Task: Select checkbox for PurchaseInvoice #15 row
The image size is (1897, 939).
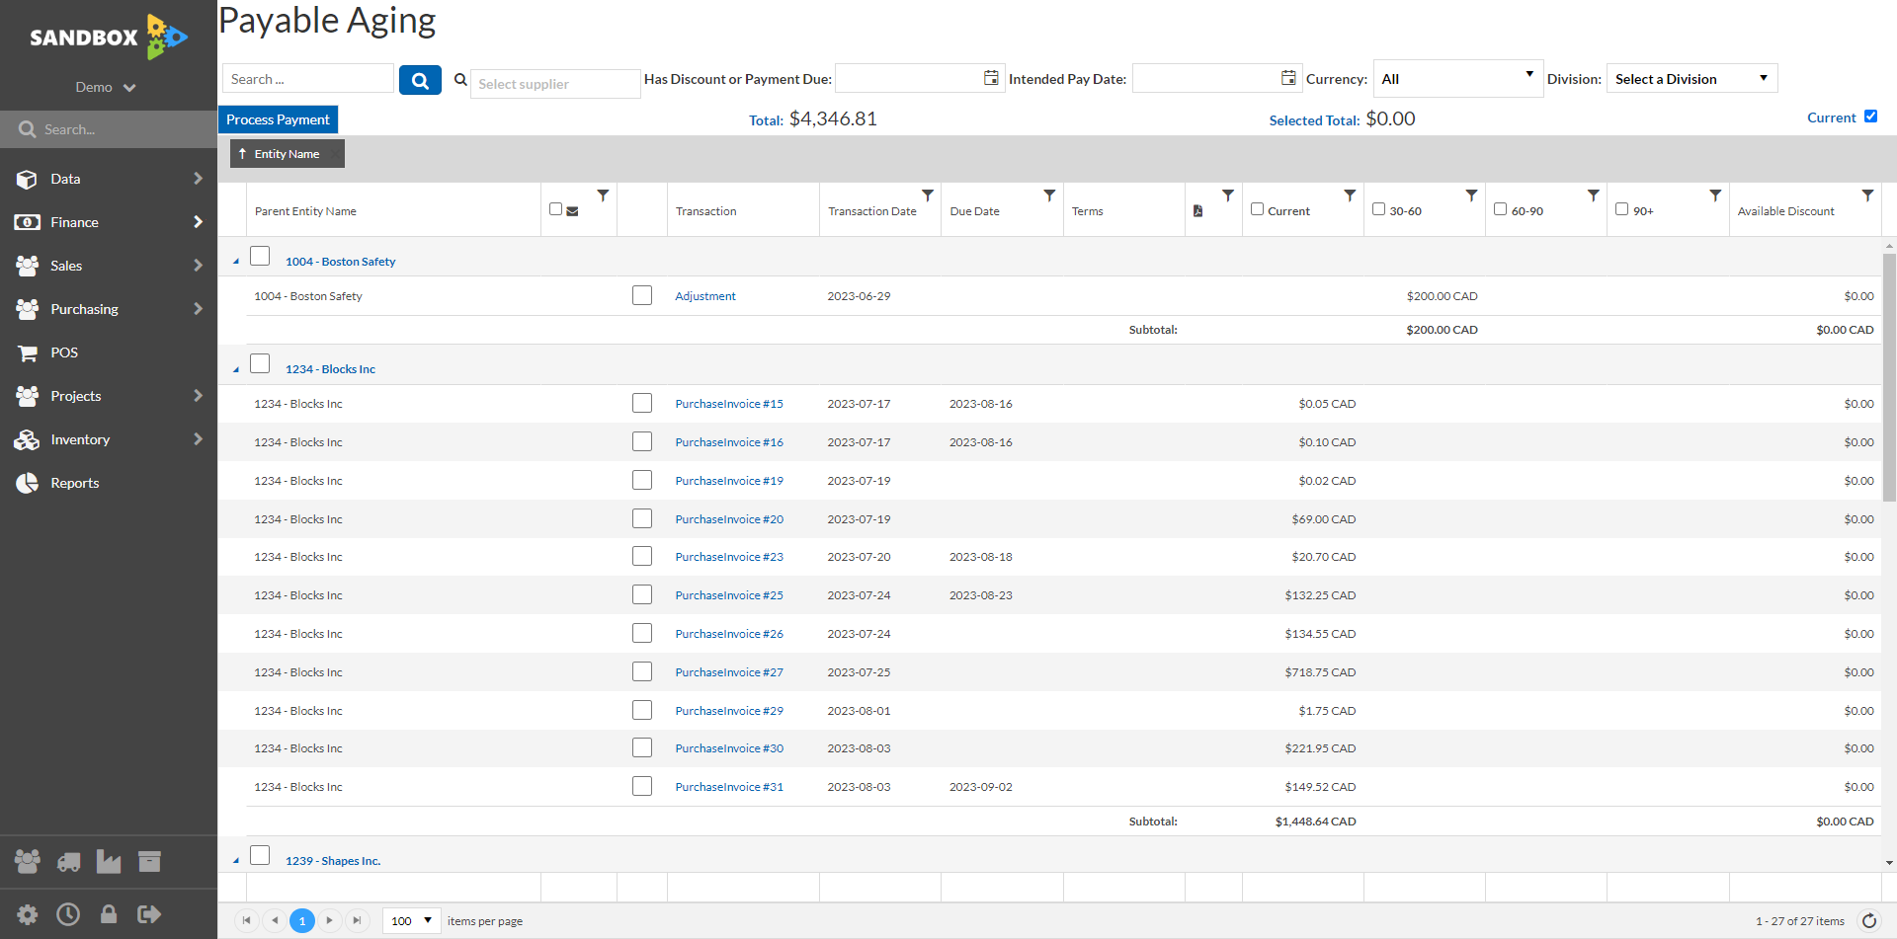Action: tap(642, 403)
